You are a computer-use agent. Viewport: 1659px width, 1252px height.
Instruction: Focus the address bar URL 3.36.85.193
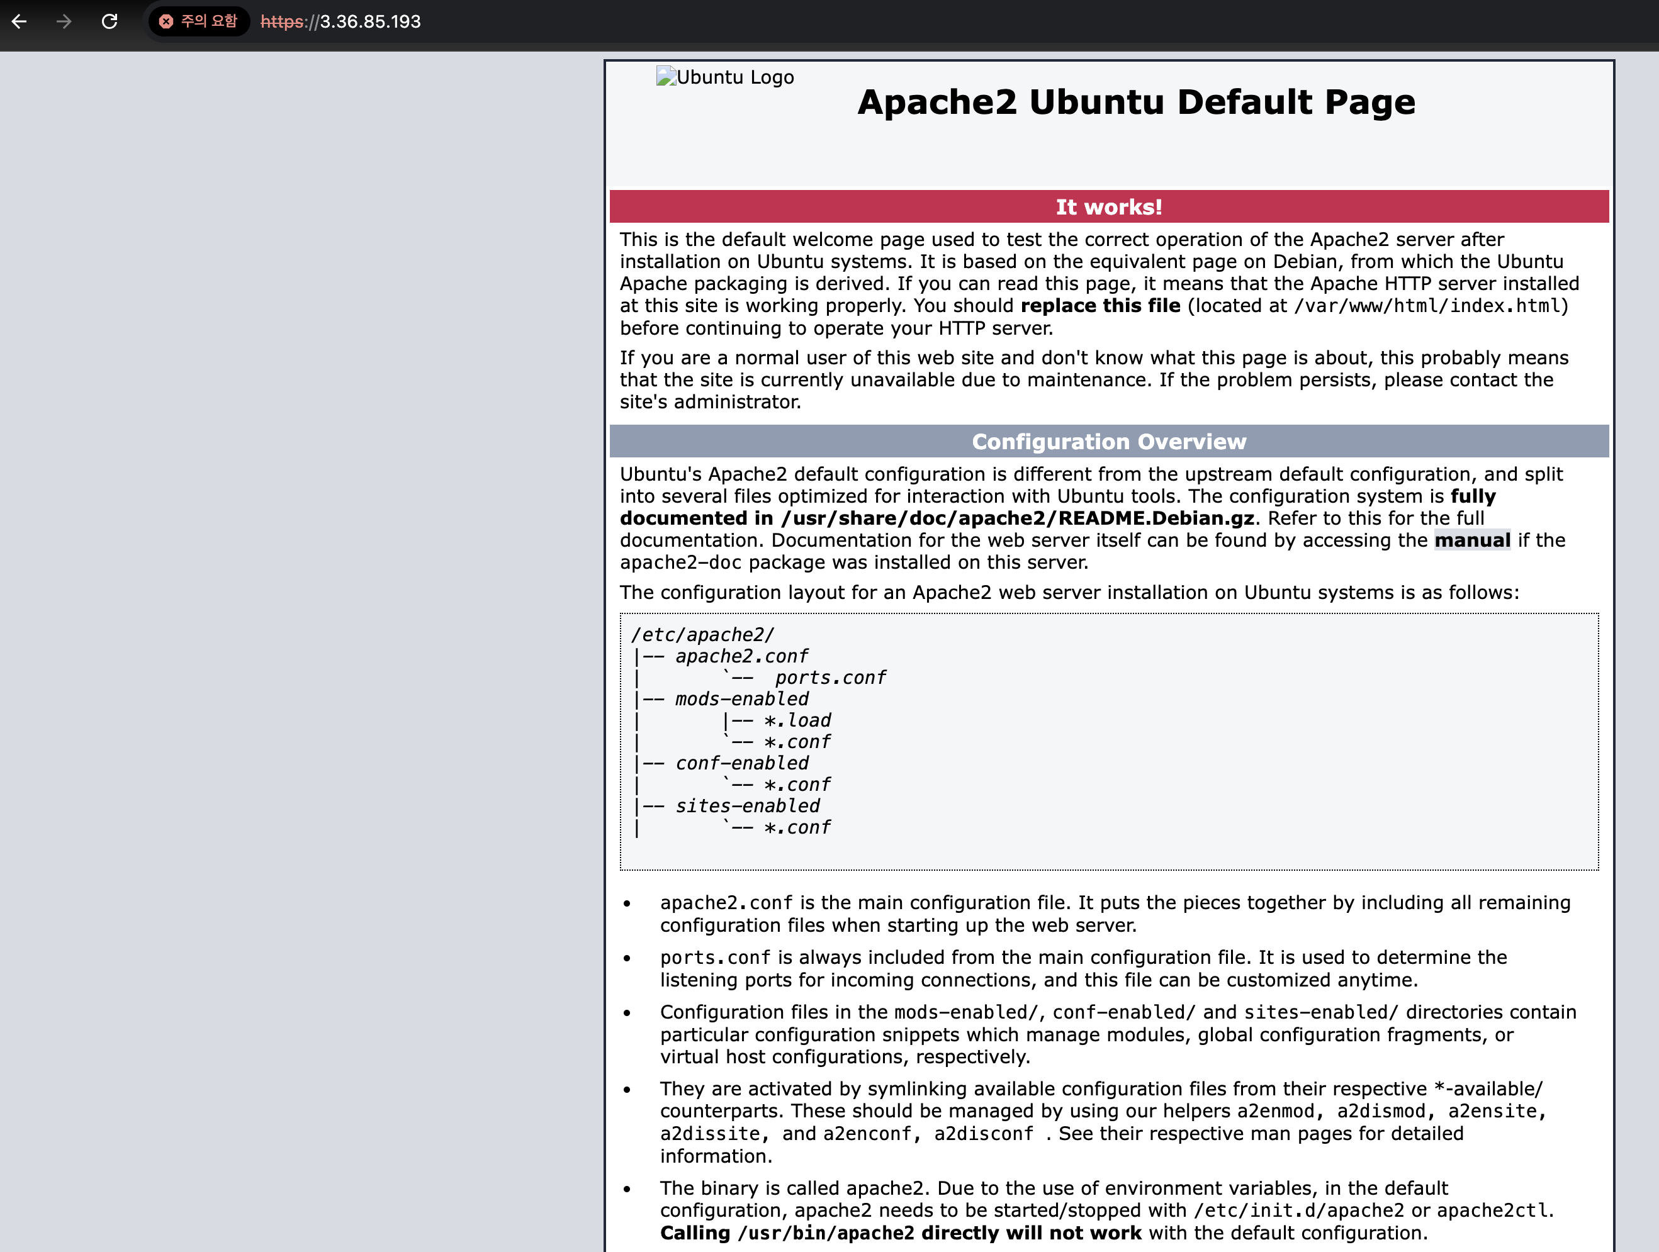click(x=369, y=21)
